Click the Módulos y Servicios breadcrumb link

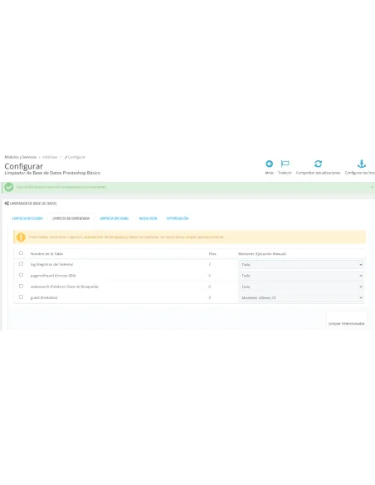click(21, 157)
